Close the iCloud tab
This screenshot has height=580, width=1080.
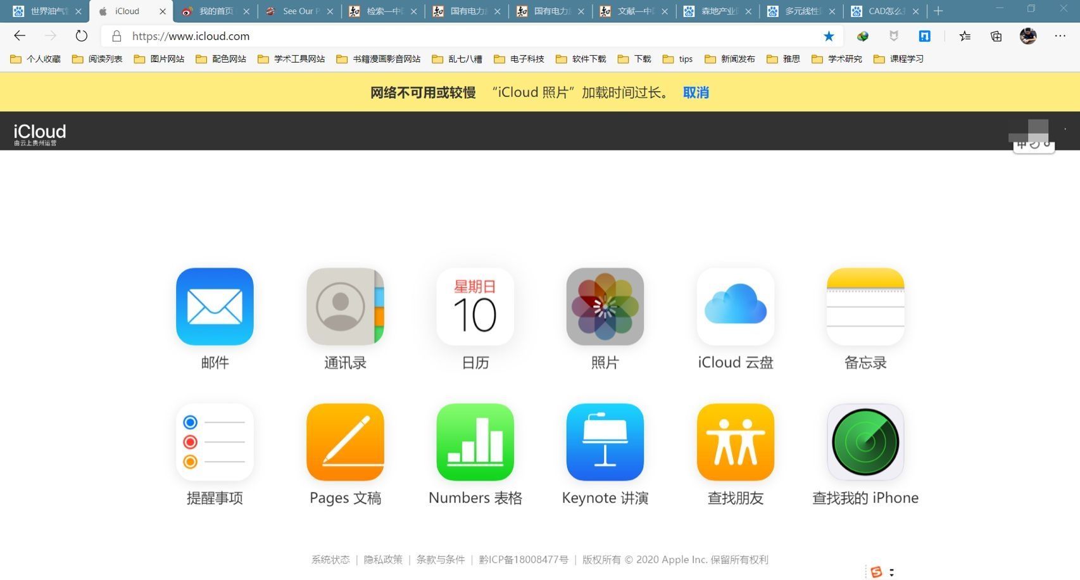tap(163, 11)
